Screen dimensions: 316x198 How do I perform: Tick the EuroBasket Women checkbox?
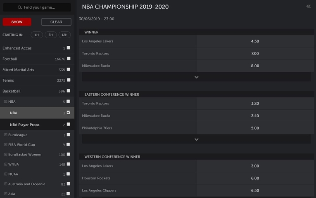tap(69, 154)
